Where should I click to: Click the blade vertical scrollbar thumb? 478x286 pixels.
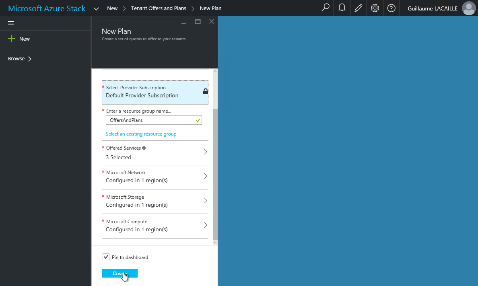[x=215, y=175]
